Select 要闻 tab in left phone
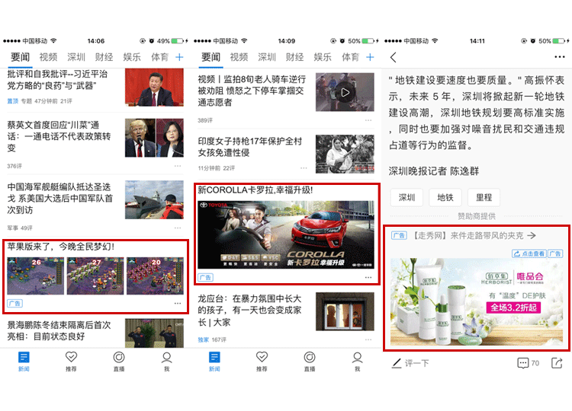The image size is (572, 411). 20,57
